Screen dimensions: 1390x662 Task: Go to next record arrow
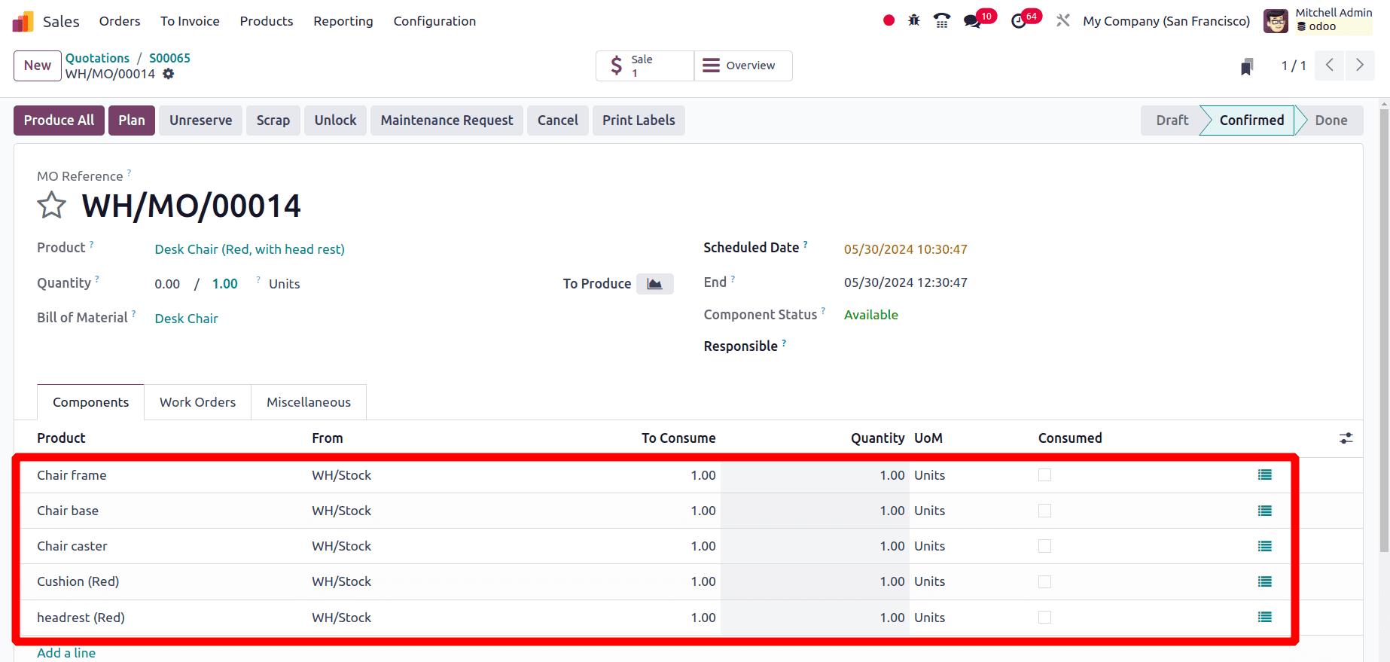[1360, 66]
